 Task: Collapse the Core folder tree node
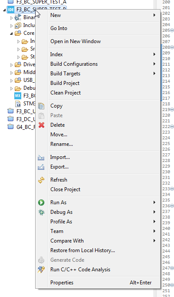11,34
